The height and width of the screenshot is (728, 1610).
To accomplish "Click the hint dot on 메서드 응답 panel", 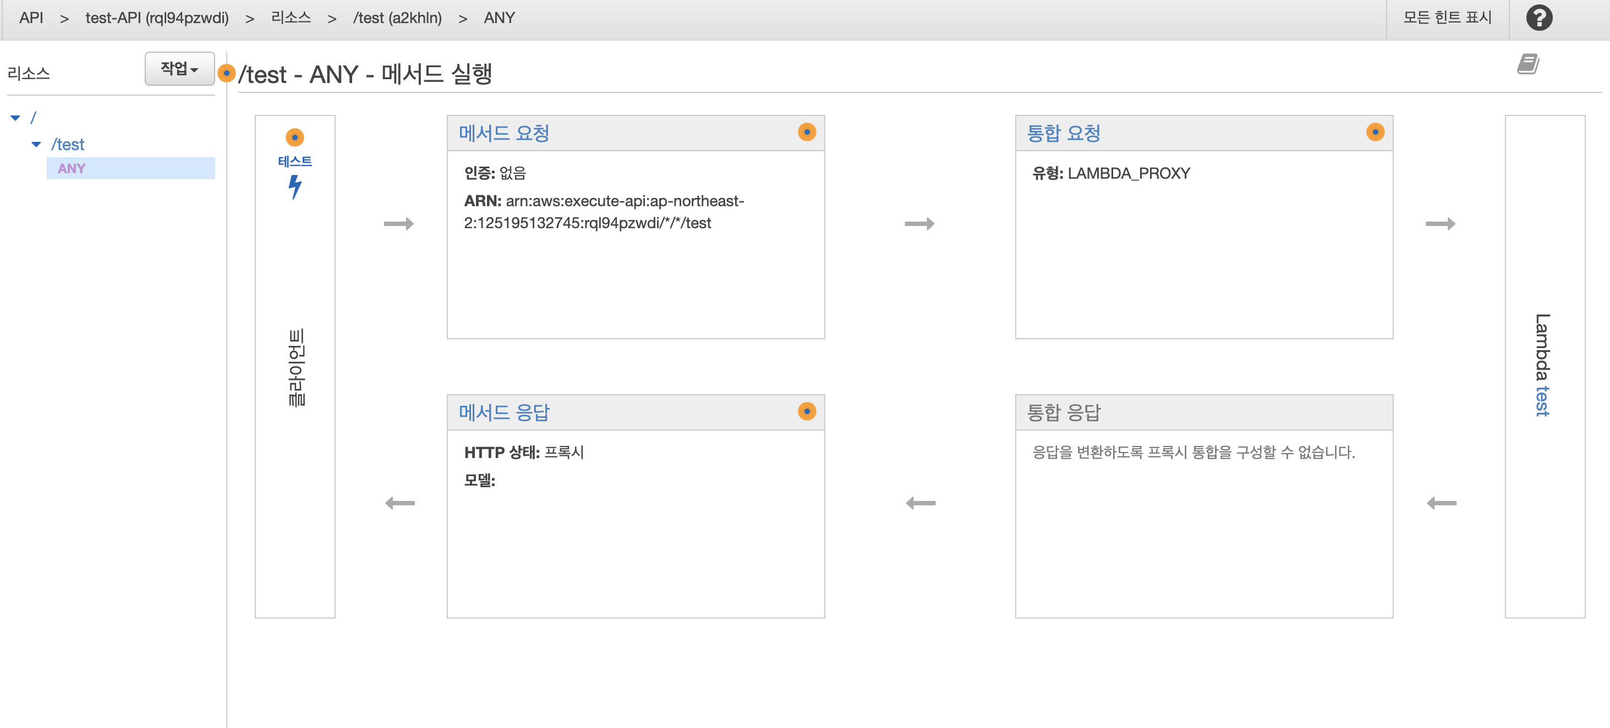I will click(806, 411).
